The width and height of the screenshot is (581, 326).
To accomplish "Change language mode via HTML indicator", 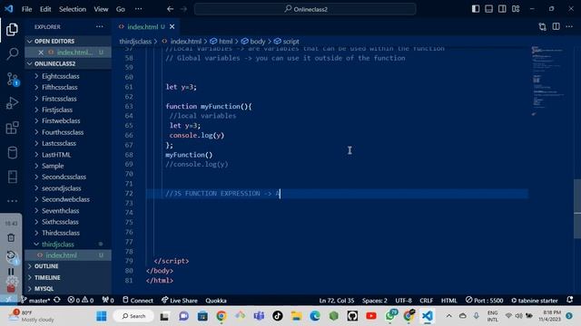I will [448, 301].
